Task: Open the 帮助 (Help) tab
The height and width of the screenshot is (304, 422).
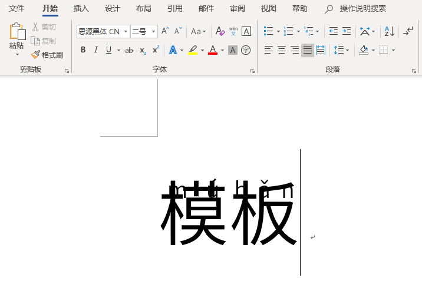Action: point(300,8)
